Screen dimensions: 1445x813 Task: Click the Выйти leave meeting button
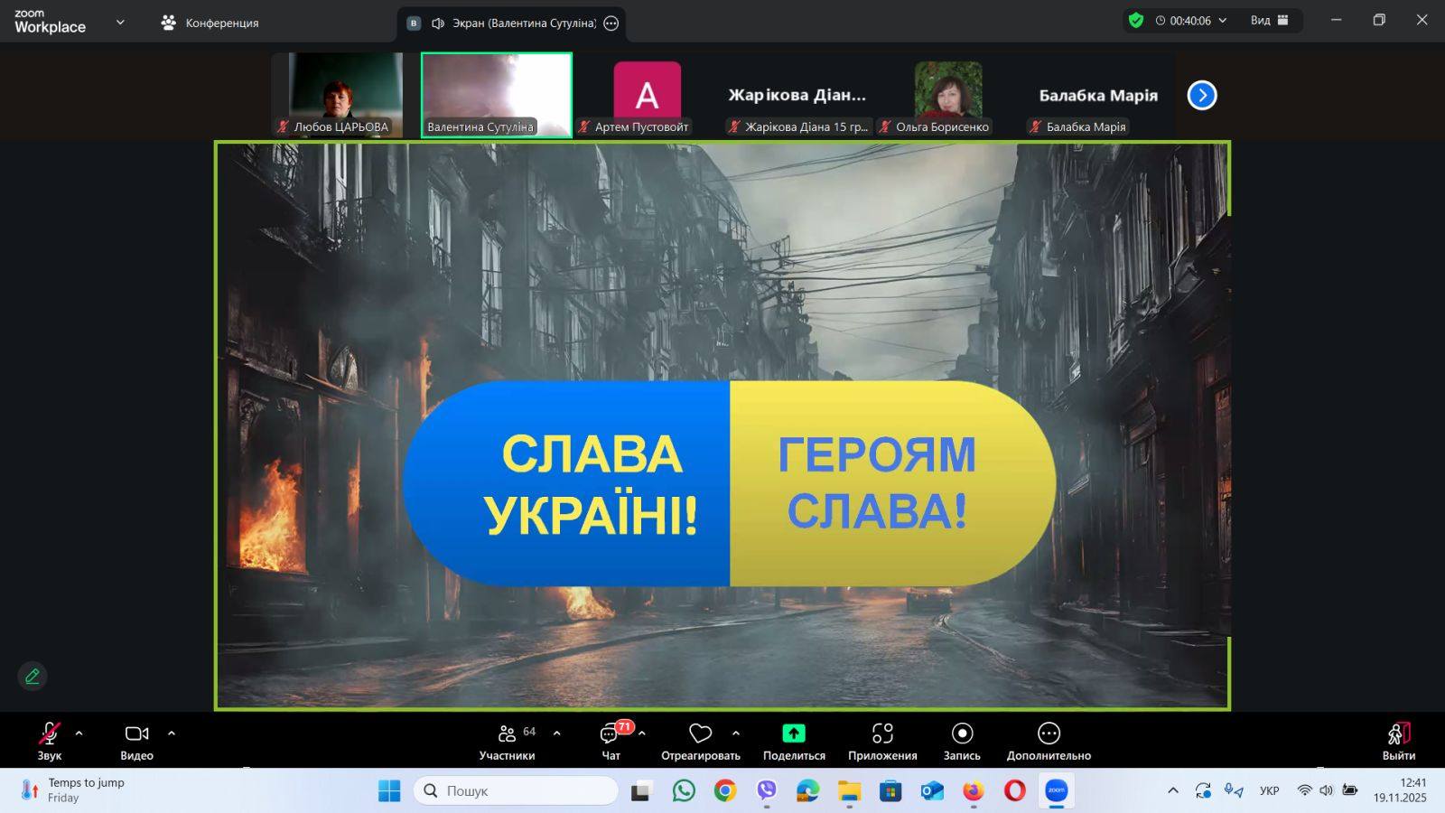pyautogui.click(x=1398, y=741)
